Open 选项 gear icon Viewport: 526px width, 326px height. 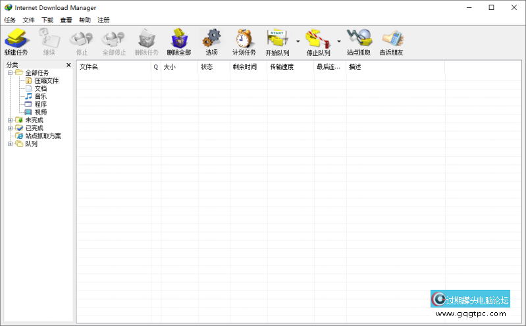(211, 38)
